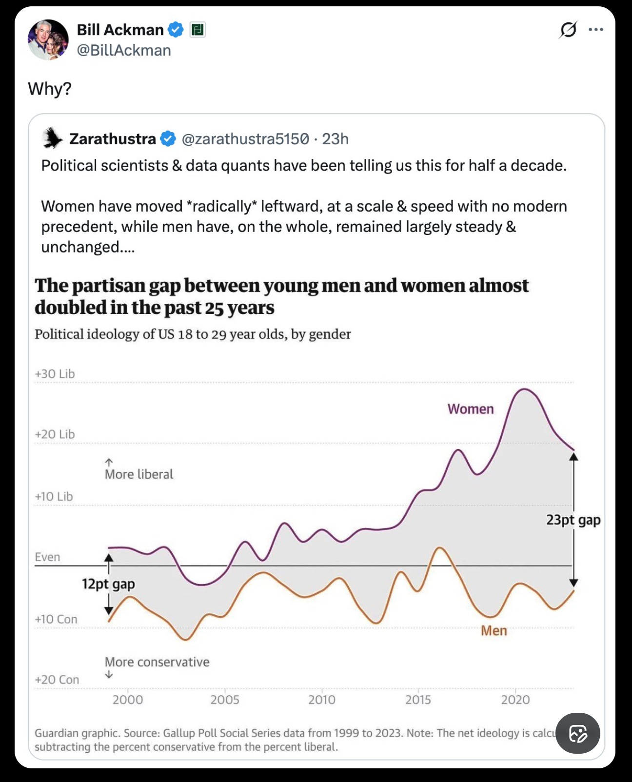
Task: Click the 2015 marker on the year axis
Action: pos(418,700)
